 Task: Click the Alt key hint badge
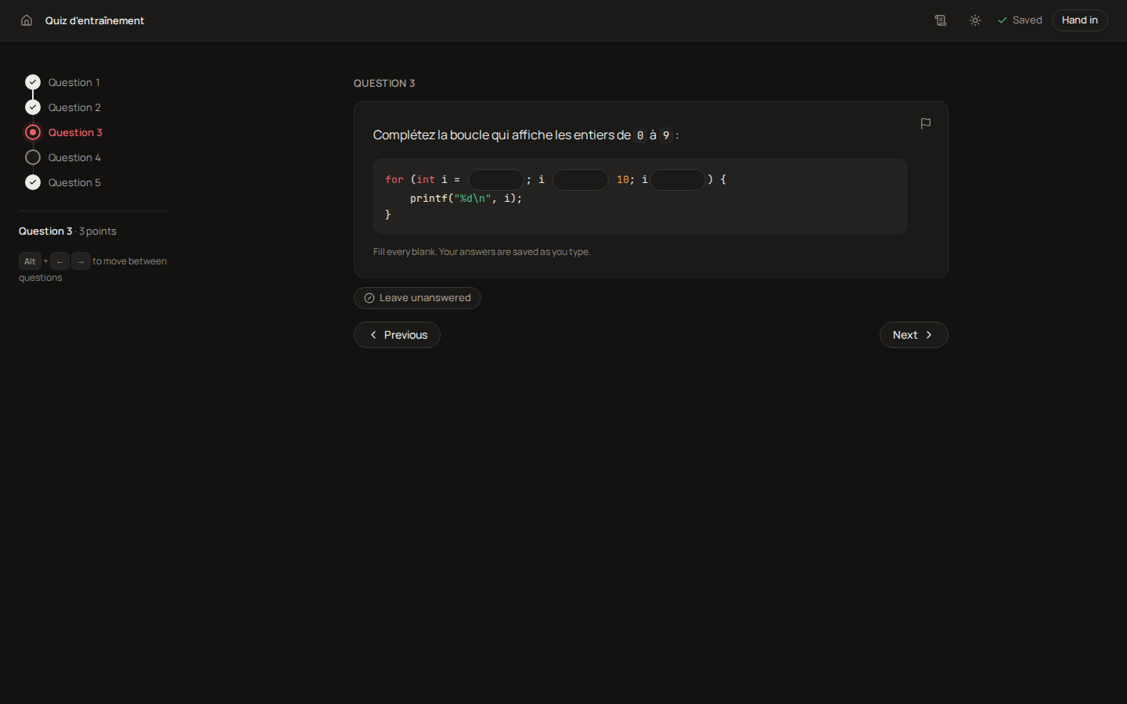point(30,261)
